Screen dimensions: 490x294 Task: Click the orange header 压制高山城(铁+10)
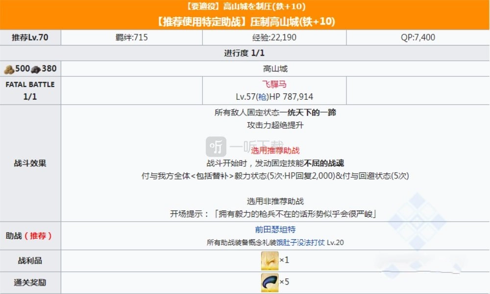[x=245, y=22]
